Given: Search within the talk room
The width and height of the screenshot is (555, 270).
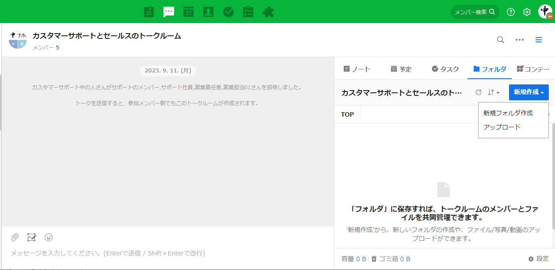Looking at the screenshot, I should click(500, 40).
